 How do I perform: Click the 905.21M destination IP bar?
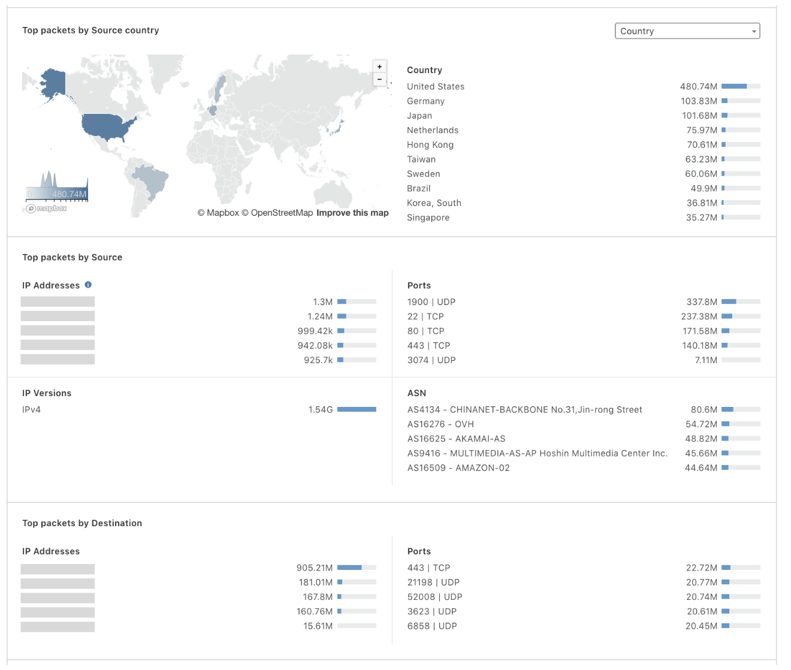[356, 568]
